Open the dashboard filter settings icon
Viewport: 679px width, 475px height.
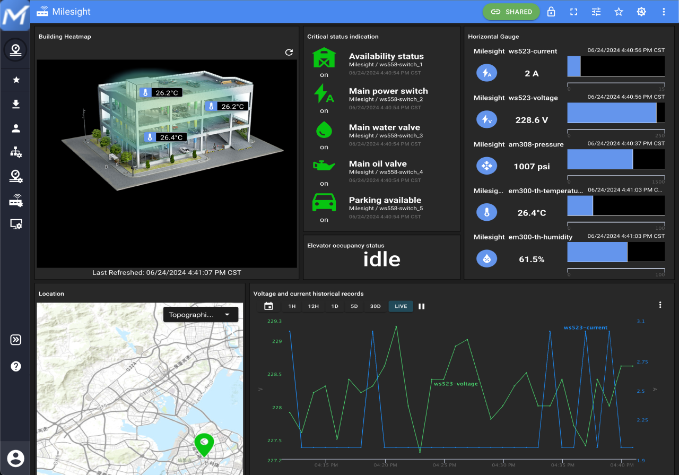596,11
